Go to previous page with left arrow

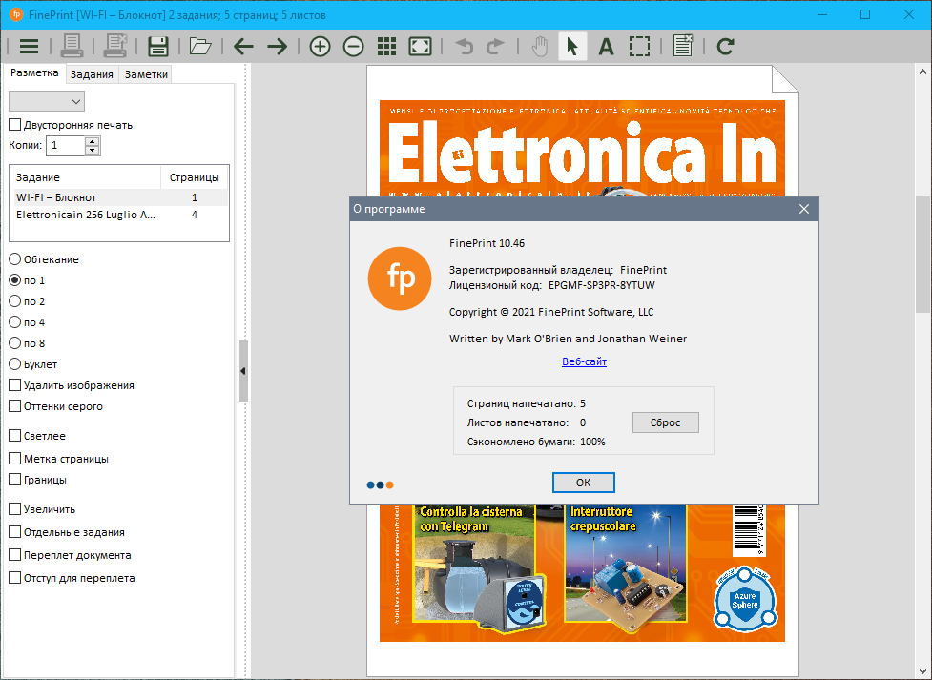tap(243, 46)
